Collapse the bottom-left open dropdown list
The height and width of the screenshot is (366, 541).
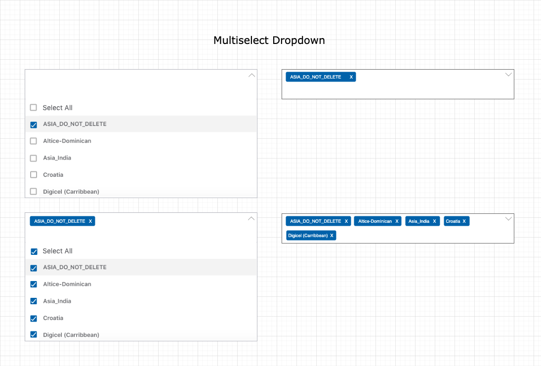pyautogui.click(x=251, y=218)
